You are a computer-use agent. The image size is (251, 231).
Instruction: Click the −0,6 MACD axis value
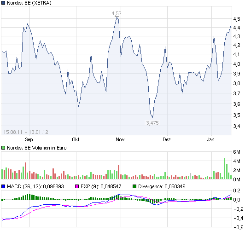[x=239, y=227]
